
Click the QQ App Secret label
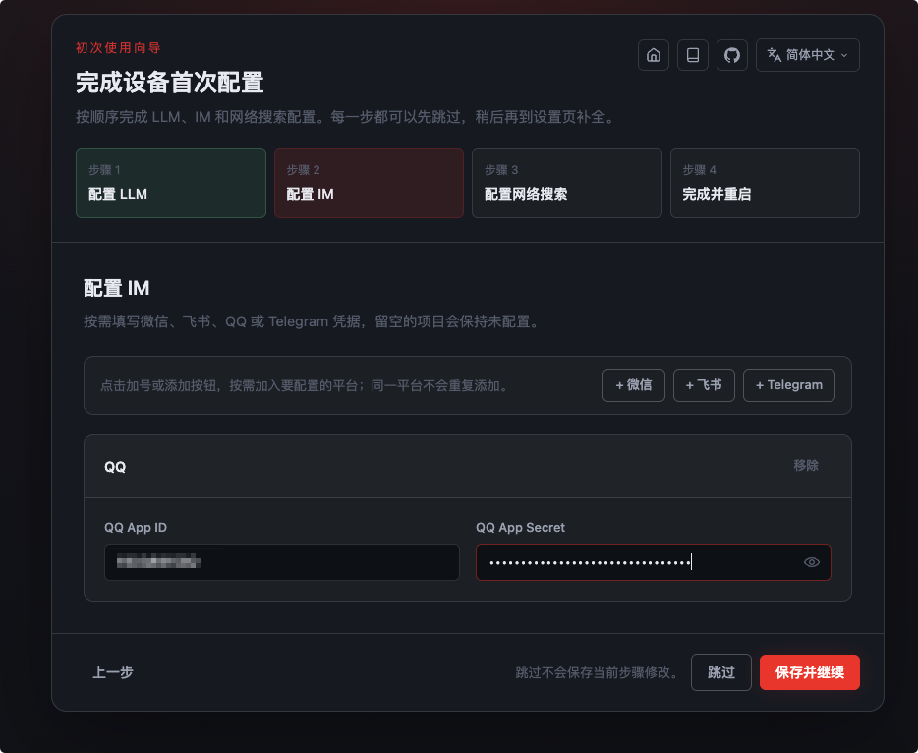coord(521,528)
